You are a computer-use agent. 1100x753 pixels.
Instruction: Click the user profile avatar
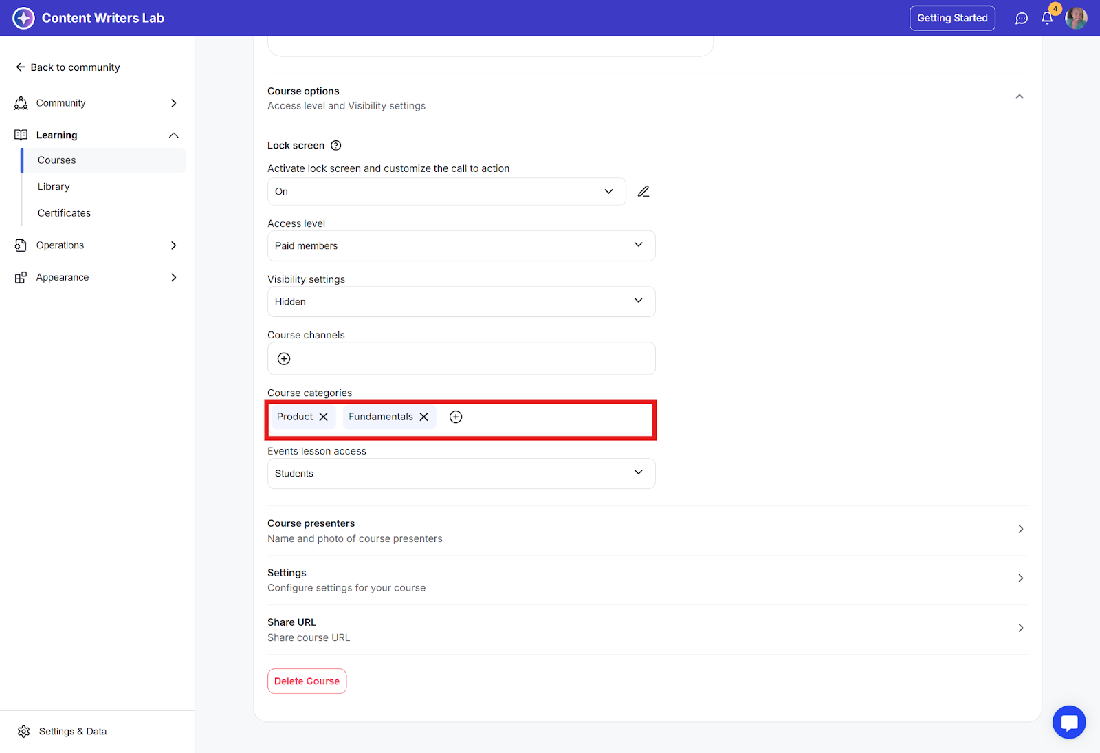[x=1076, y=19]
